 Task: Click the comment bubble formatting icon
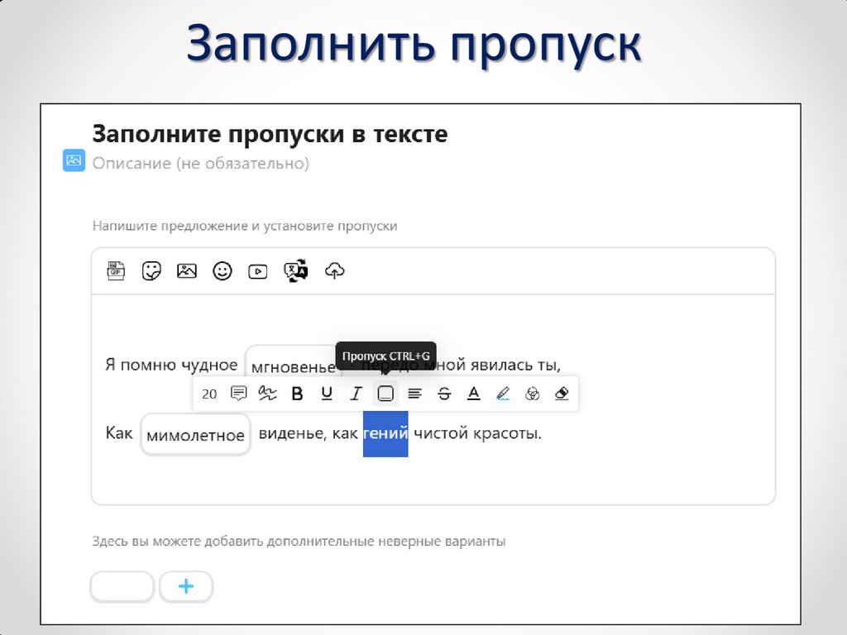point(239,394)
